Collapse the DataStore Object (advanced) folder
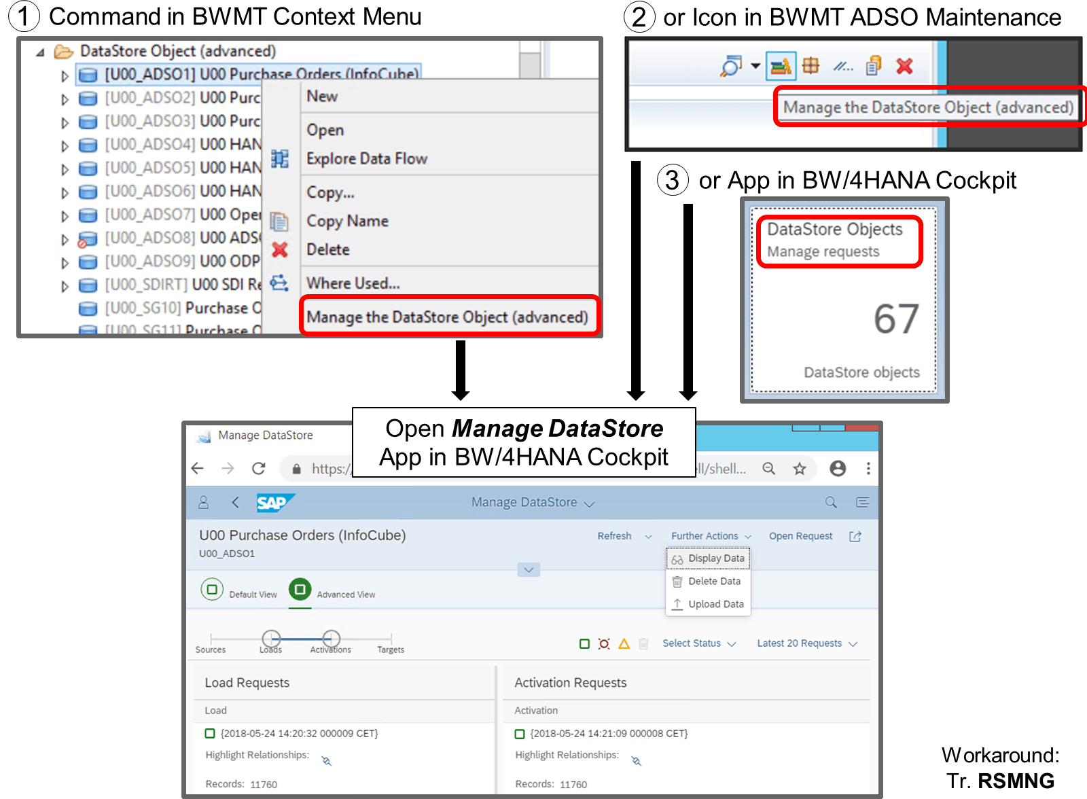 coord(40,52)
